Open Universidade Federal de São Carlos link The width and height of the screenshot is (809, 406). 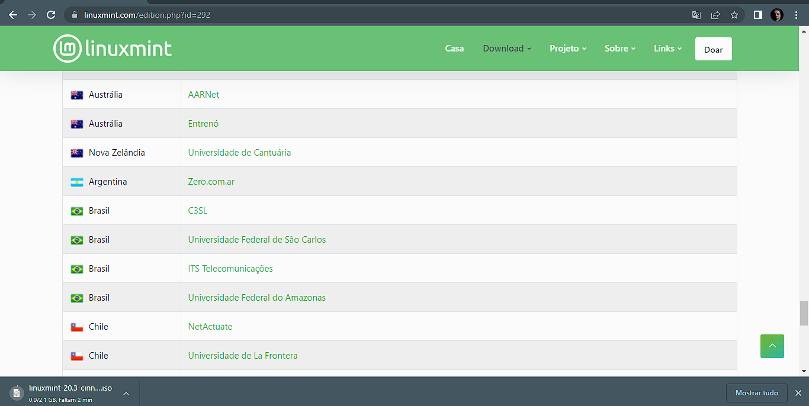point(257,240)
